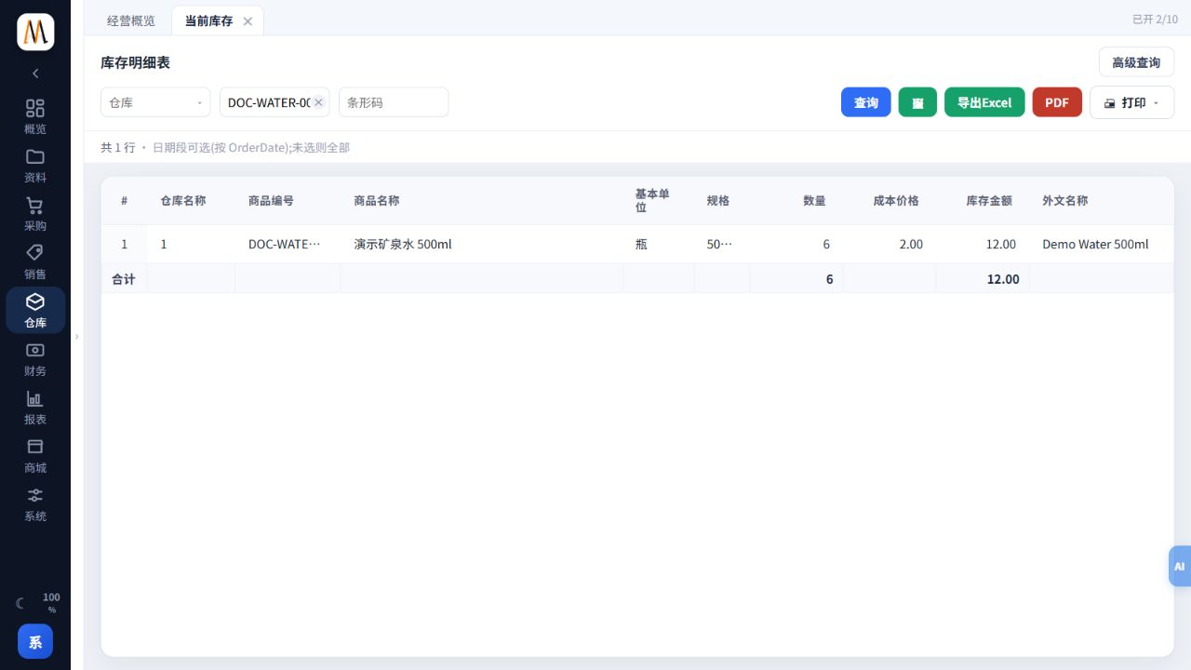This screenshot has height=670, width=1191.
Task: Open 高级查询 advanced query
Action: click(x=1136, y=62)
